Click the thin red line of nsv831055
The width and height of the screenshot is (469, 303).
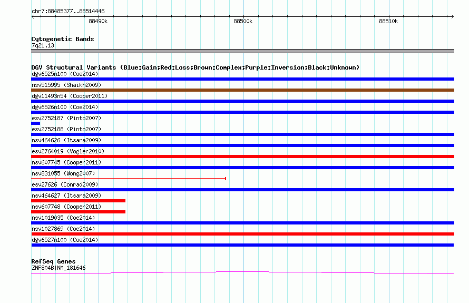[129, 179]
